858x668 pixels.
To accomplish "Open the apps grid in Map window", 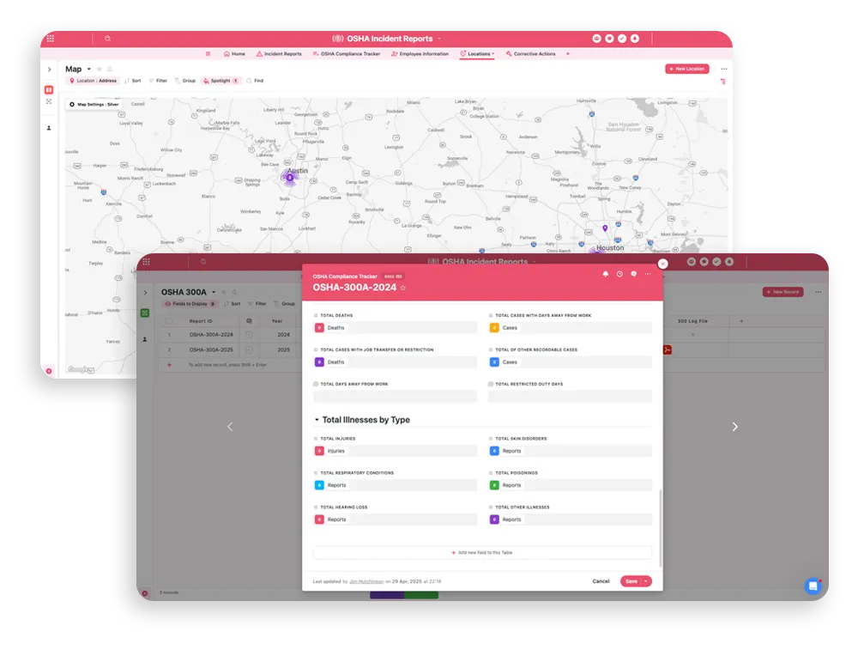I will tap(51, 39).
